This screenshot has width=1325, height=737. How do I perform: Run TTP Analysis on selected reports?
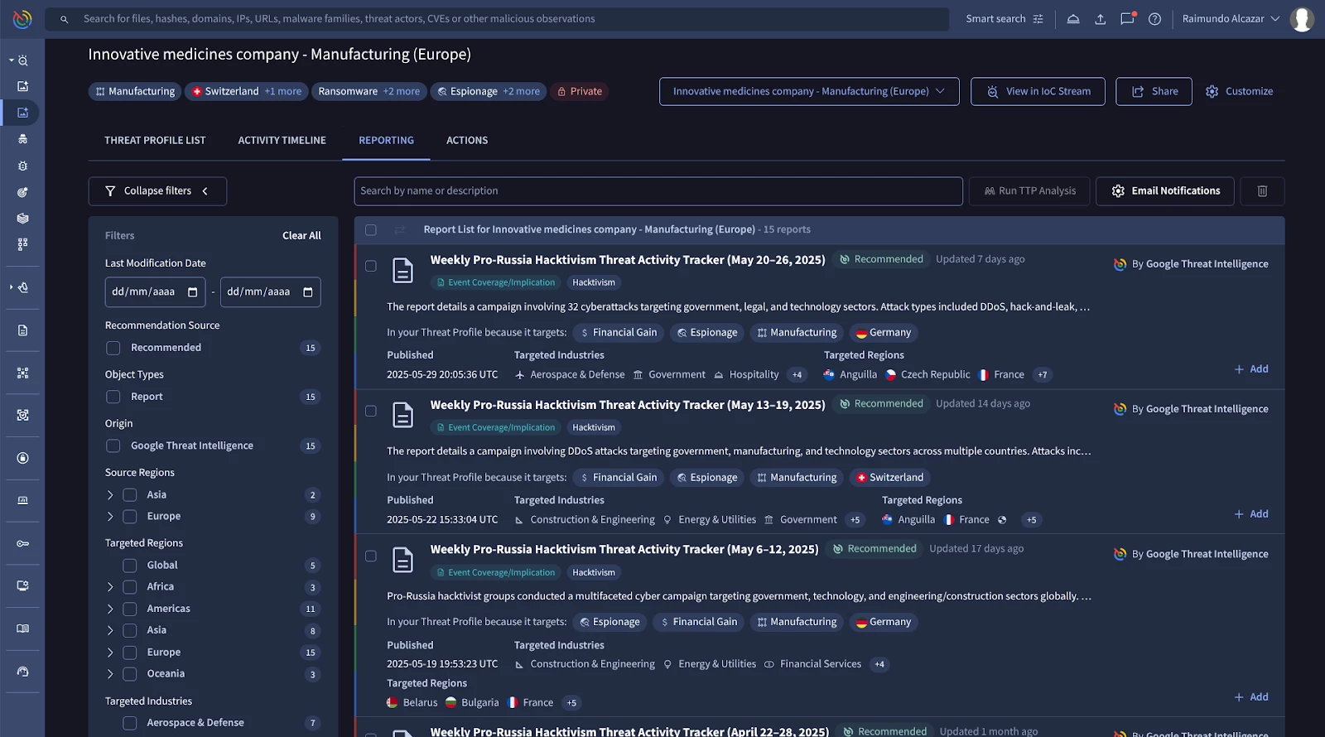1030,191
